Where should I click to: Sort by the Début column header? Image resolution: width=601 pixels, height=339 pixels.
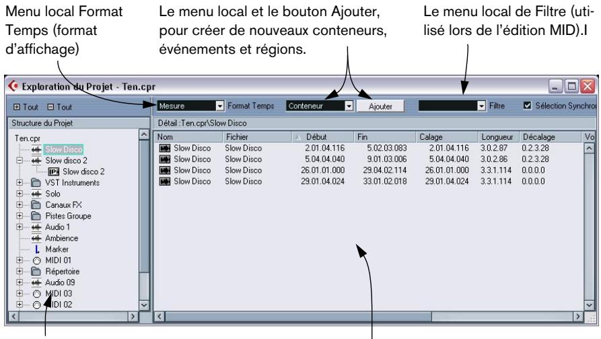tap(323, 137)
